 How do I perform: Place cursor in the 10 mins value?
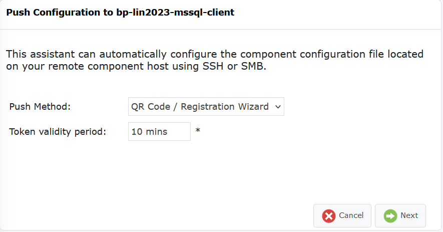point(149,132)
